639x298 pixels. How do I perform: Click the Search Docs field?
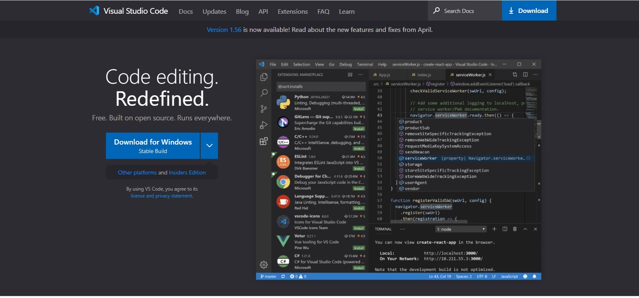[465, 11]
